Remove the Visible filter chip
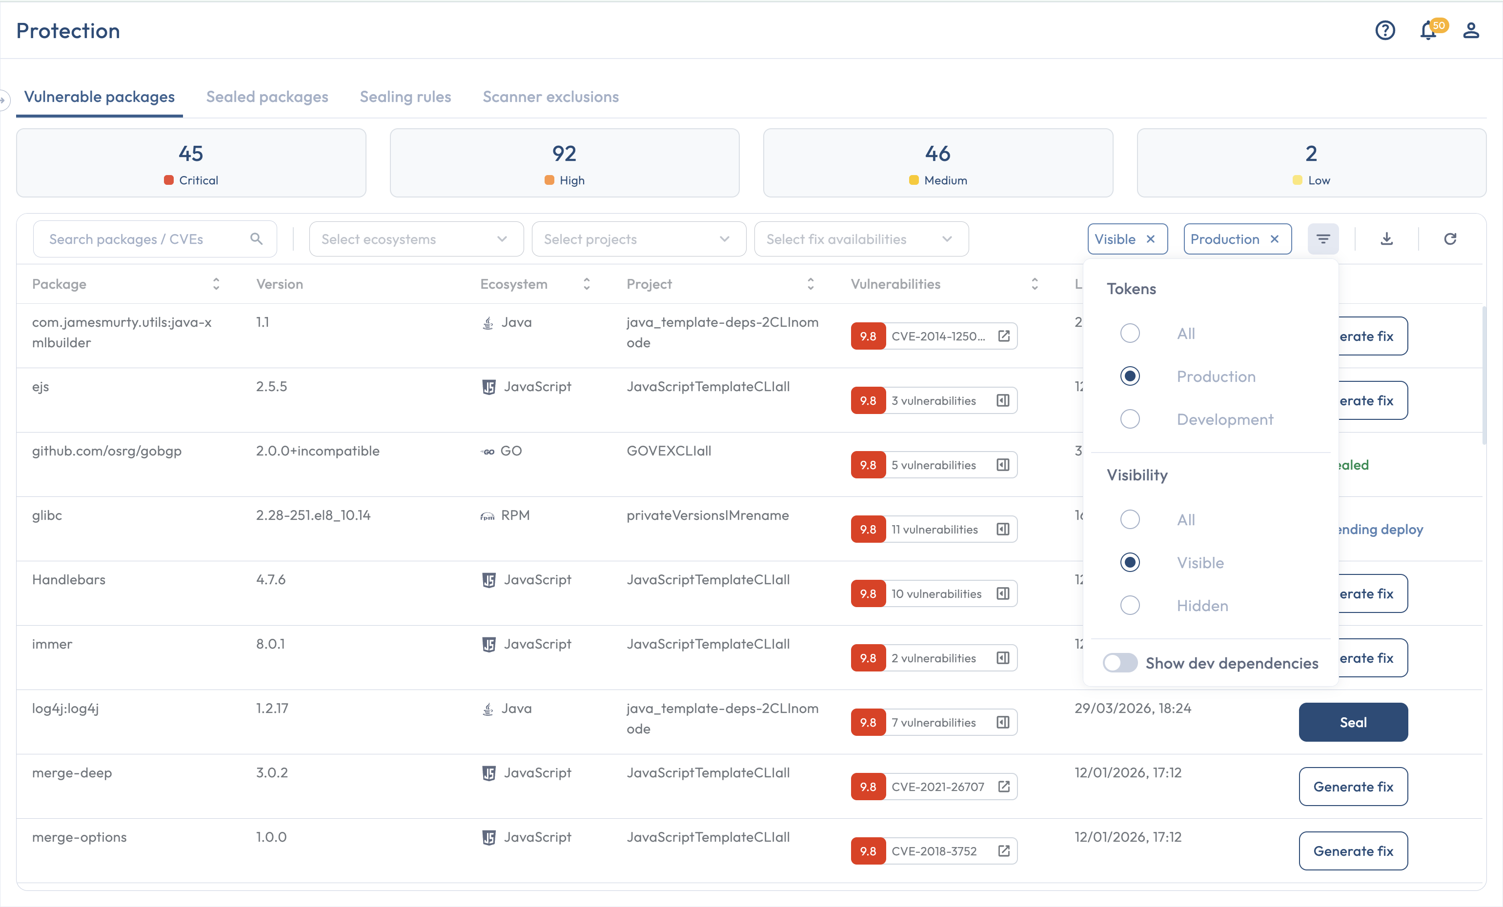Viewport: 1503px width, 907px height. click(1151, 239)
